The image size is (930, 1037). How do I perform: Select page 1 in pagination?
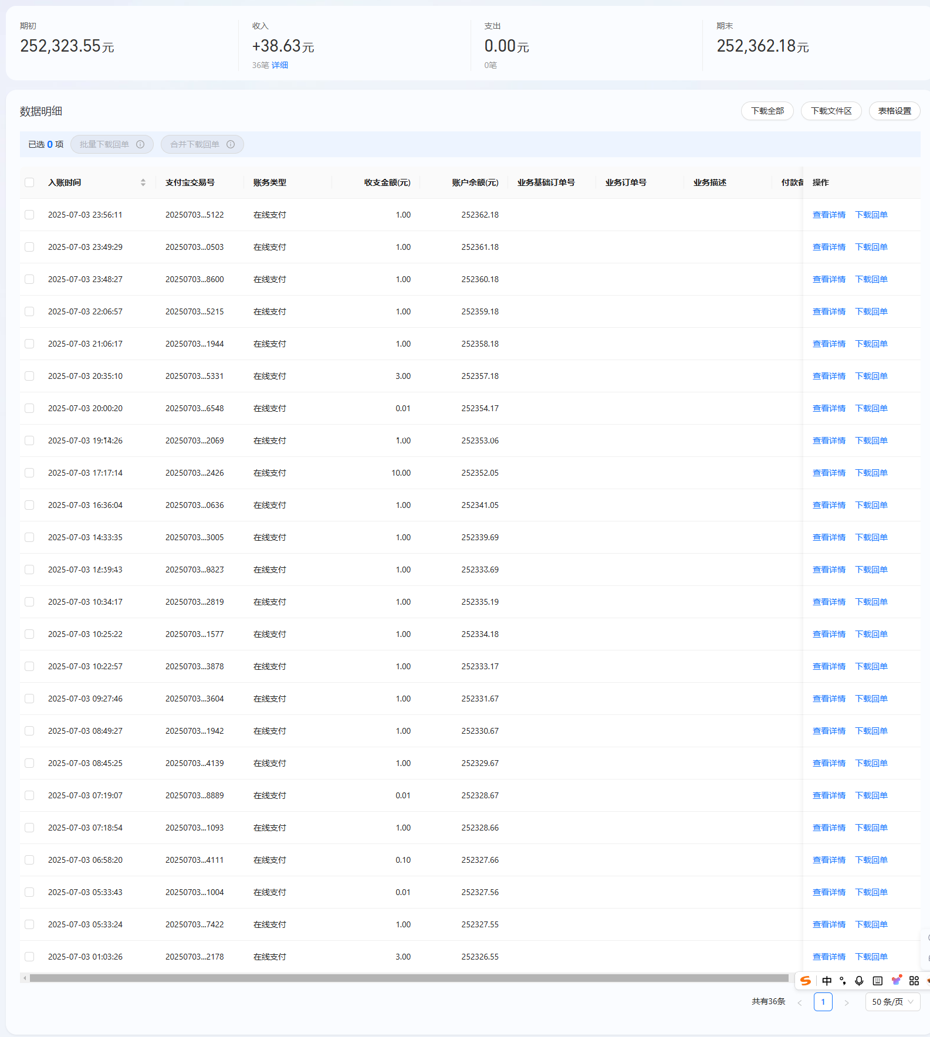823,1002
